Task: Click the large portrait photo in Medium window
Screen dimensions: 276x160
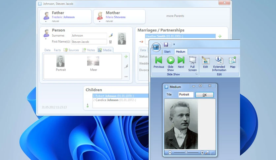Action: 181,124
